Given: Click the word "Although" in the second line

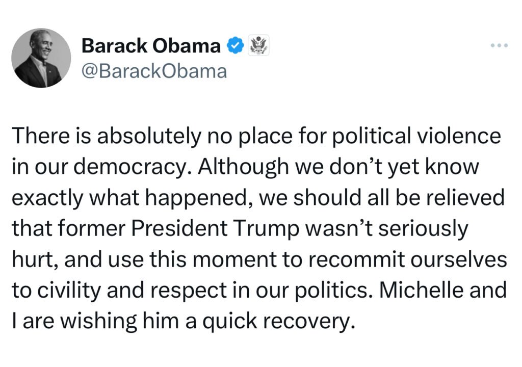Looking at the screenshot, I should click(243, 167).
